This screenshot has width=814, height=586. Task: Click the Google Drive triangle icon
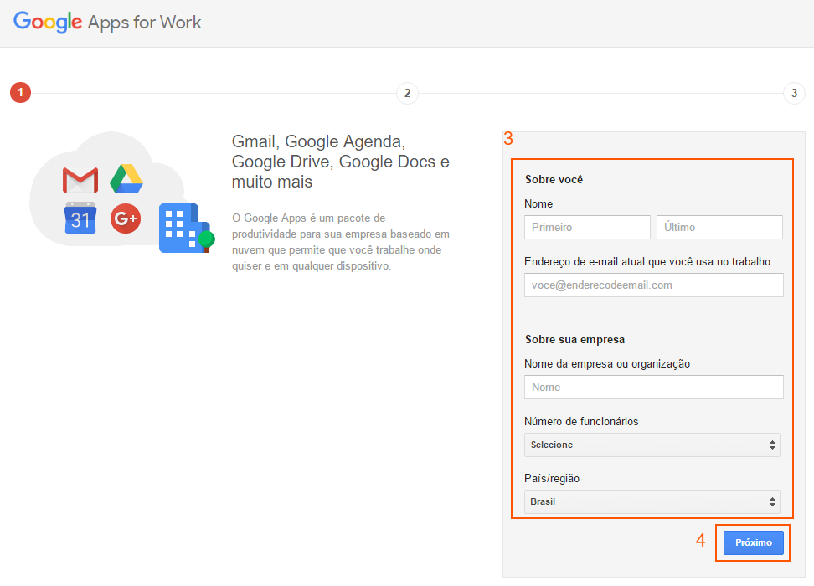[126, 179]
